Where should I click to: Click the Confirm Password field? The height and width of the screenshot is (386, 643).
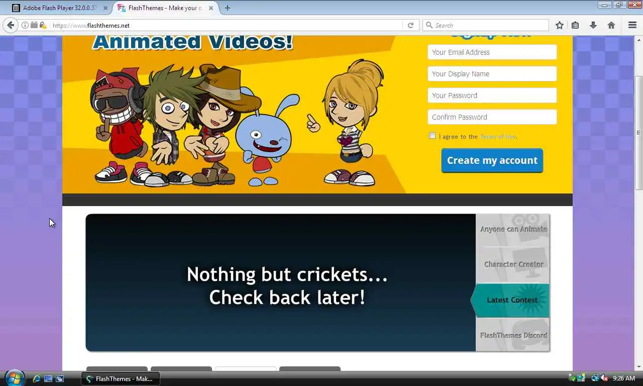tap(492, 117)
